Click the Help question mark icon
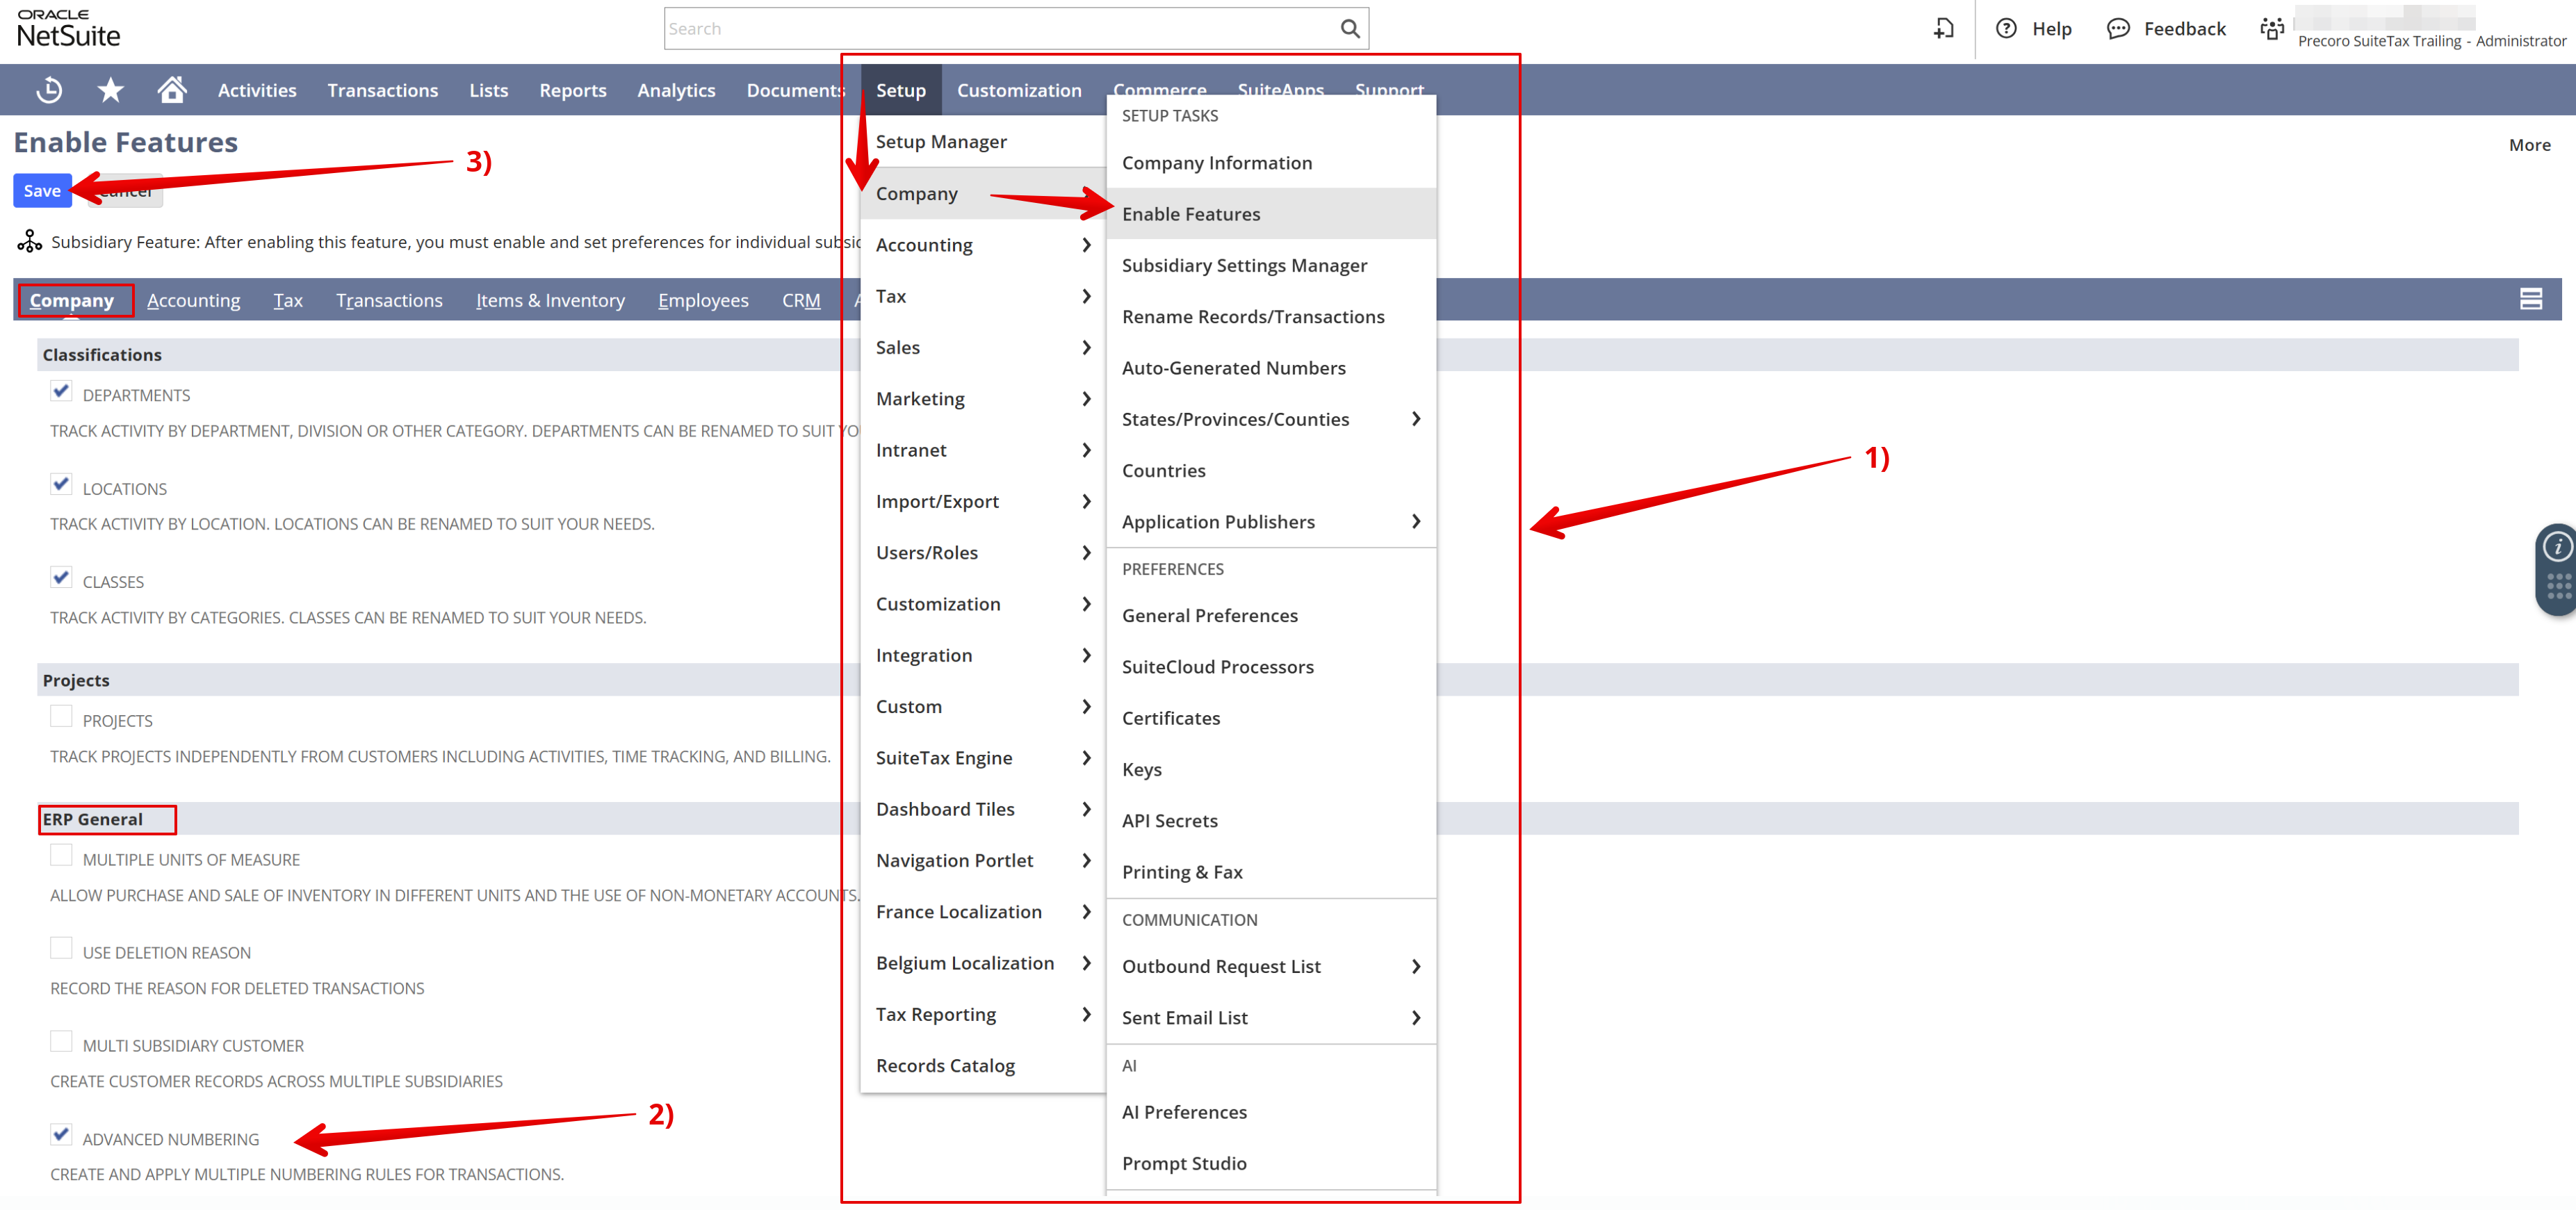2576x1210 pixels. pos(2006,29)
